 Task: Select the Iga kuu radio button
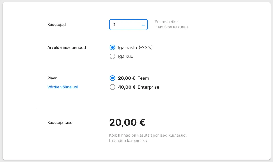pyautogui.click(x=112, y=56)
